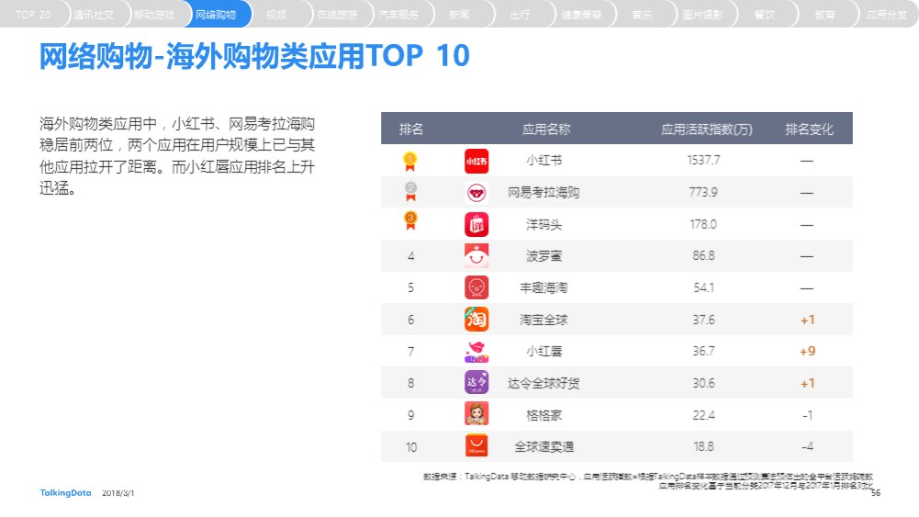
Task: Click the value 22.4
Action: [x=703, y=415]
